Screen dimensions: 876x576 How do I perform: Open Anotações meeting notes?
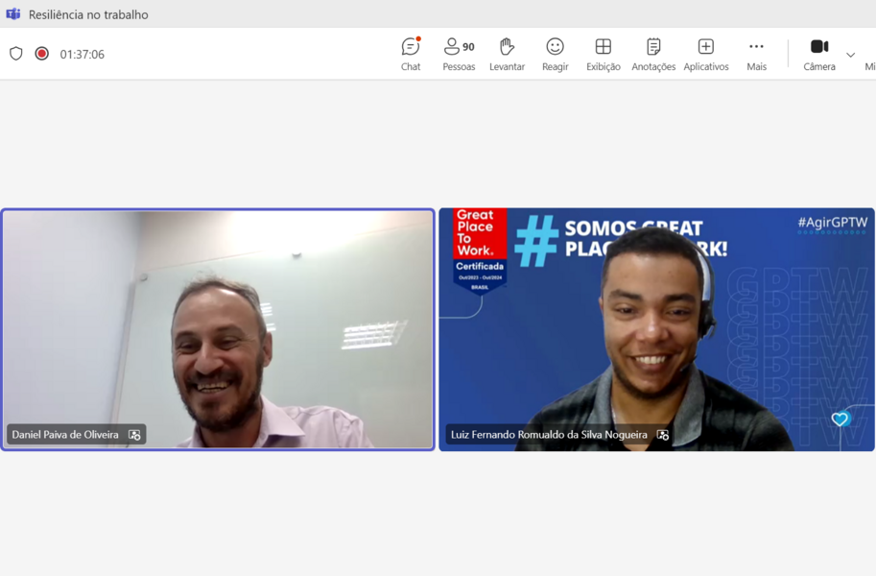(653, 54)
